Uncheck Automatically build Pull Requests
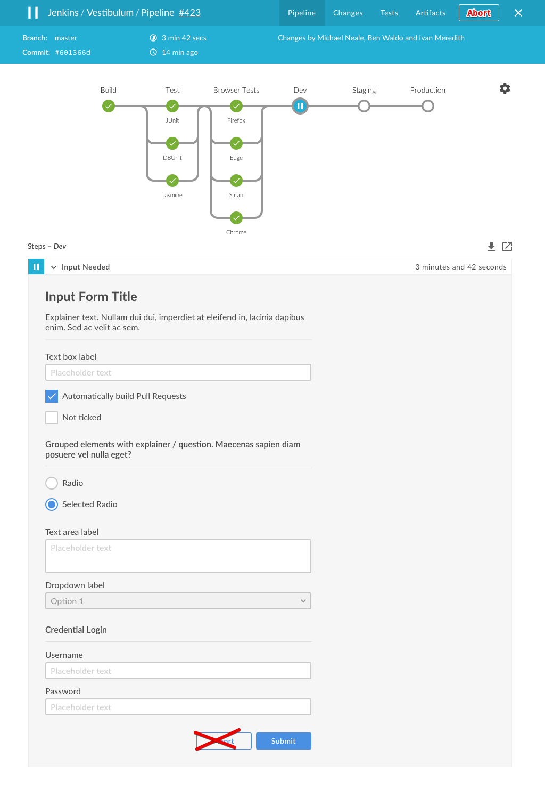 pos(52,396)
